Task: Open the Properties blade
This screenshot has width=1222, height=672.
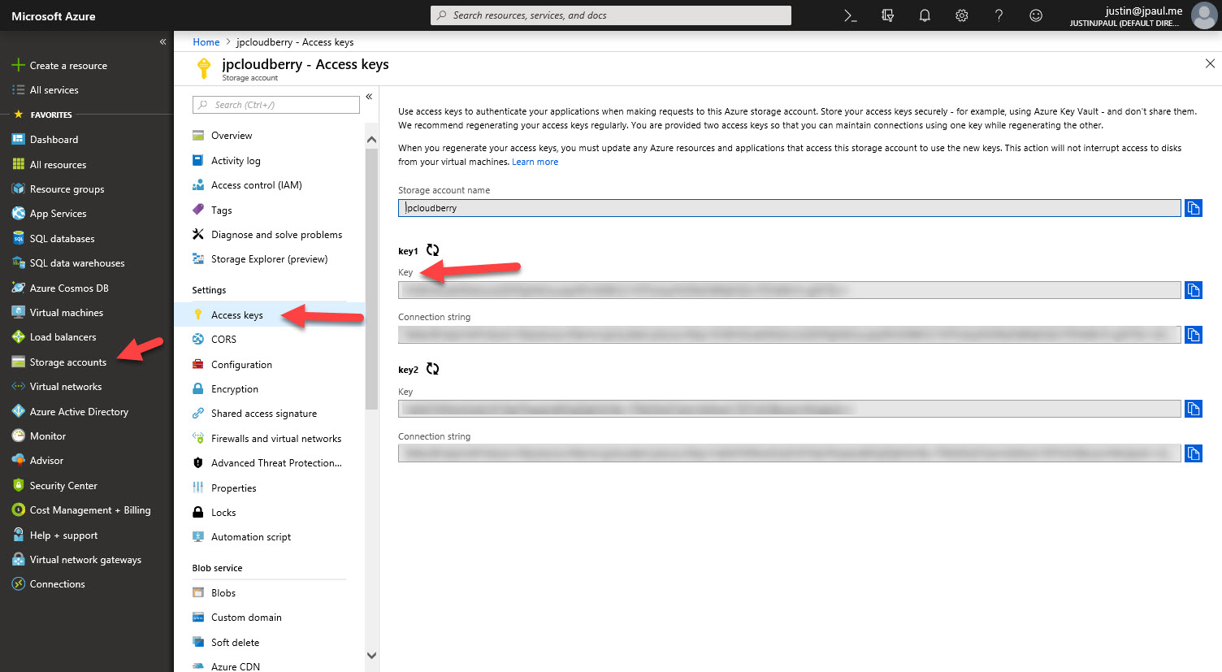Action: [x=233, y=488]
